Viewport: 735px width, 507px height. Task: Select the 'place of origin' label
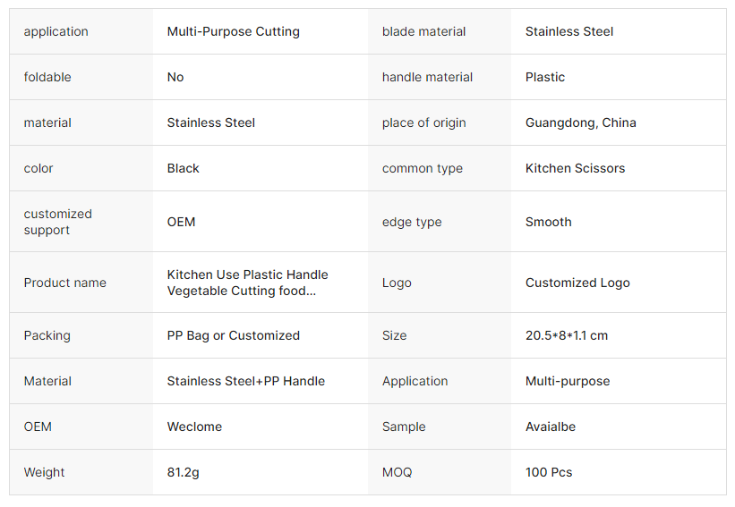[423, 123]
